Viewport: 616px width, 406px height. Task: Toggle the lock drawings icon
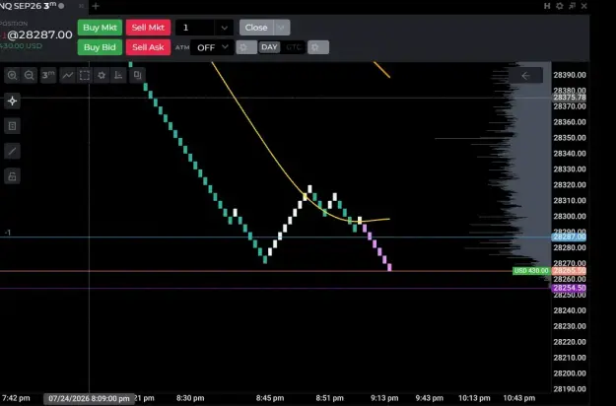(x=12, y=176)
